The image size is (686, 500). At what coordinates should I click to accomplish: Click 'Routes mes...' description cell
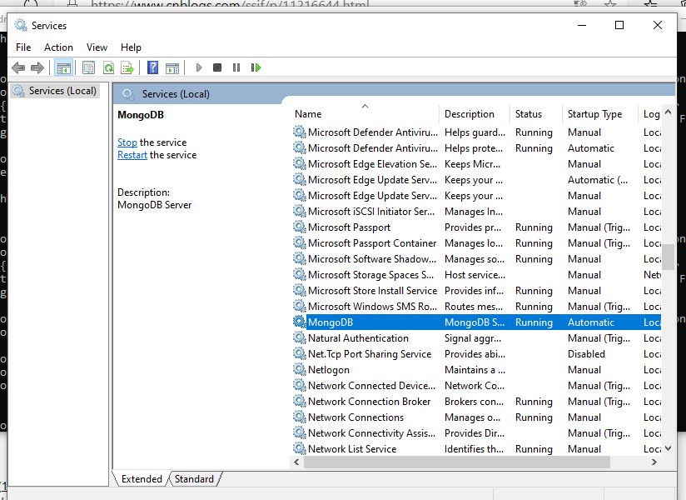(x=474, y=307)
